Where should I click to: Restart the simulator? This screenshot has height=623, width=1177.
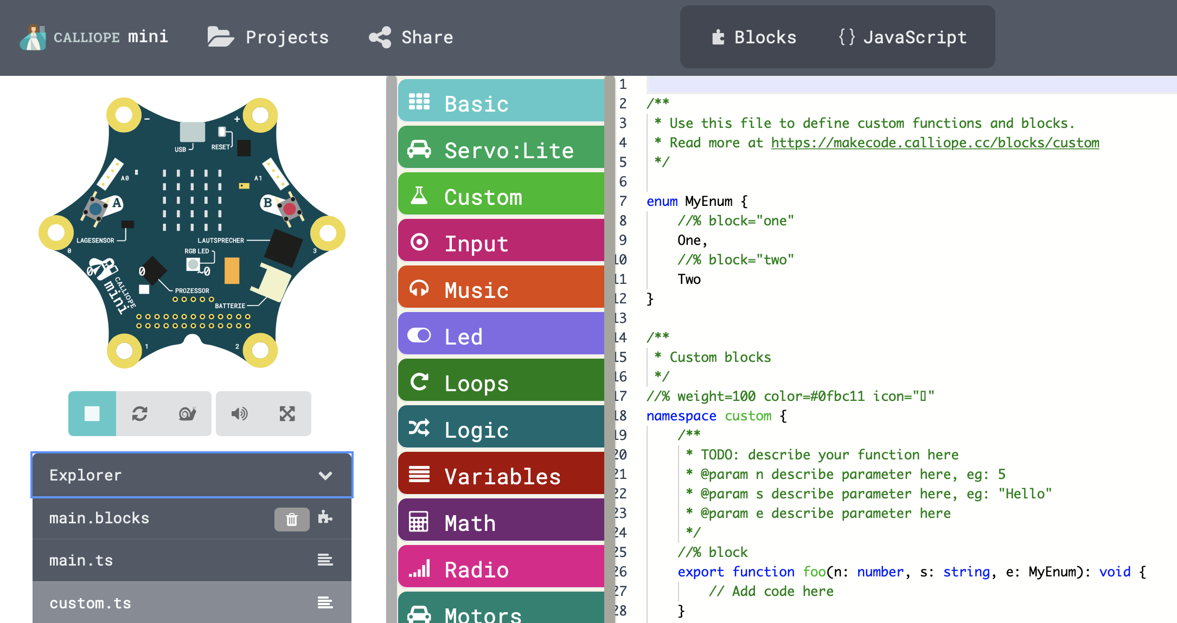[x=140, y=413]
